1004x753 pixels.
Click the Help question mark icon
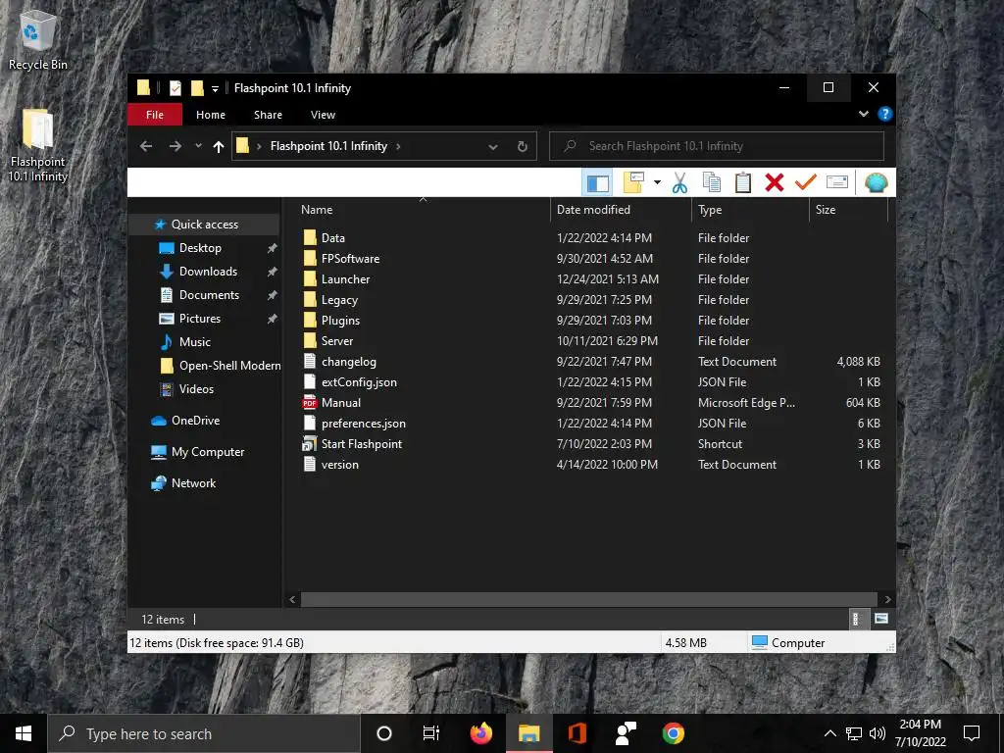coord(885,114)
